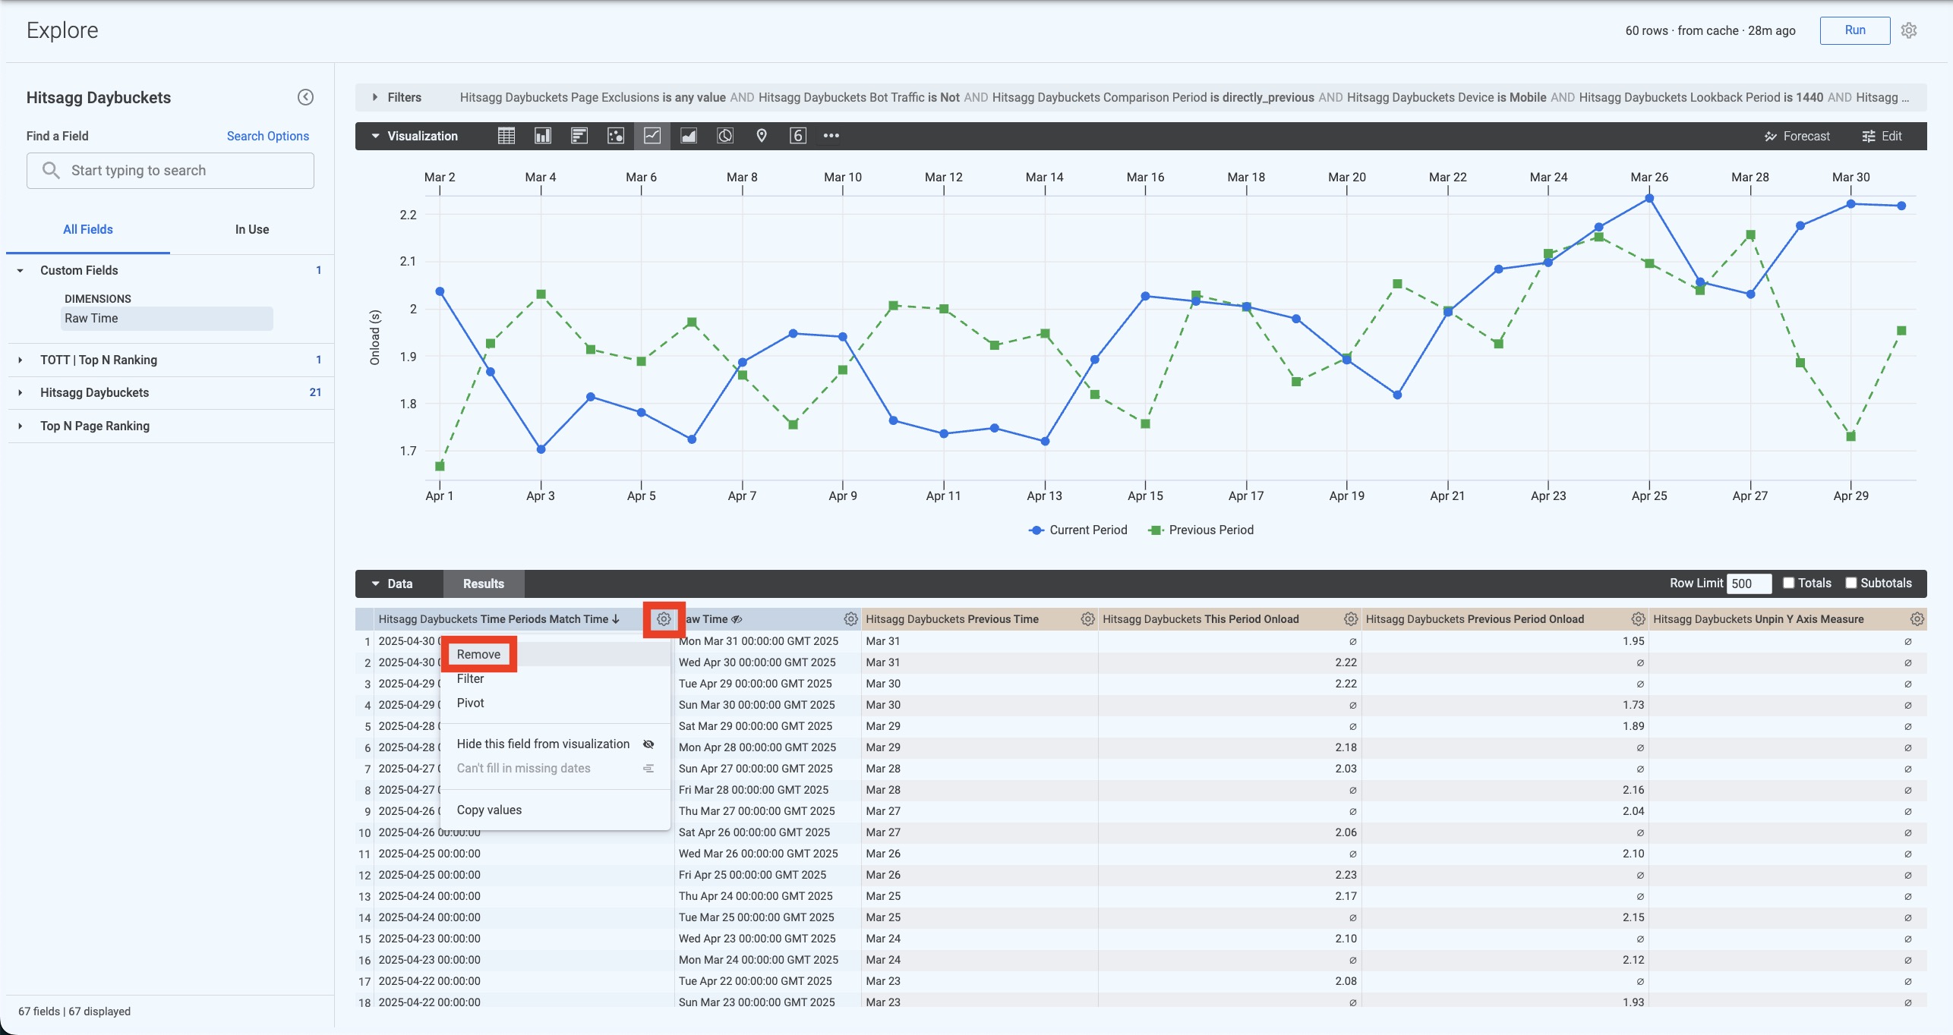
Task: Click hidden-eye icon on Raw Time column header
Action: 736,619
